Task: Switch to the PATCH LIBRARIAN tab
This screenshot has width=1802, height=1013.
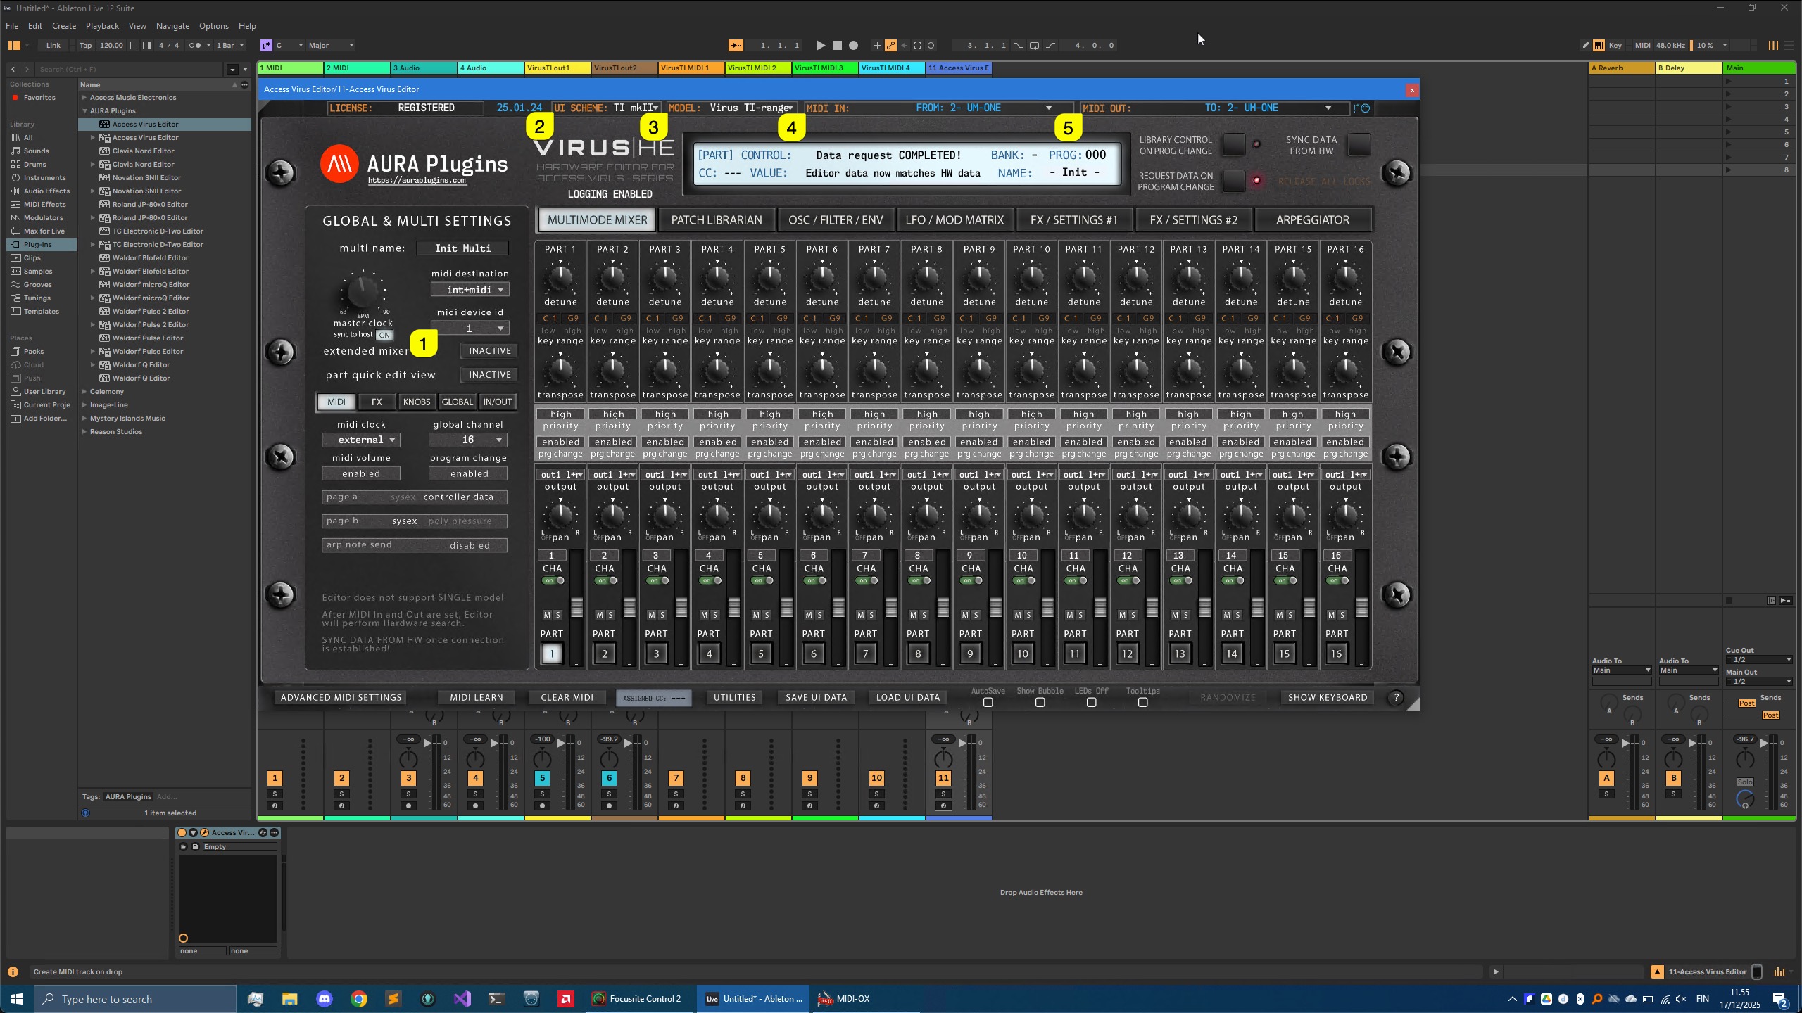Action: pos(716,219)
